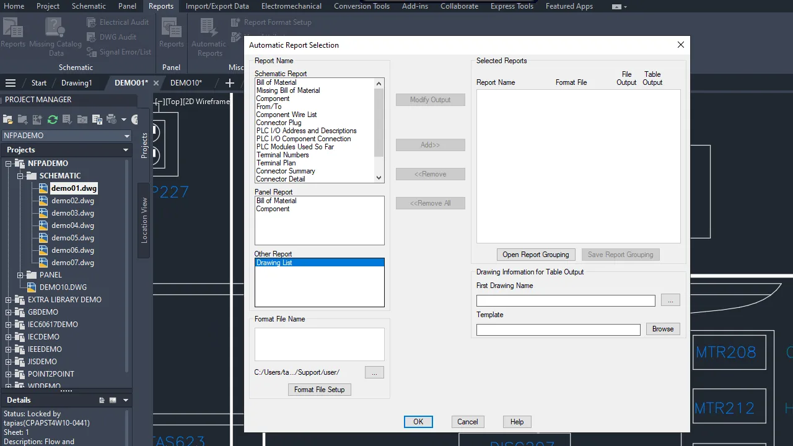Add a new drawing tab with plus icon
The width and height of the screenshot is (793, 446).
coord(230,83)
